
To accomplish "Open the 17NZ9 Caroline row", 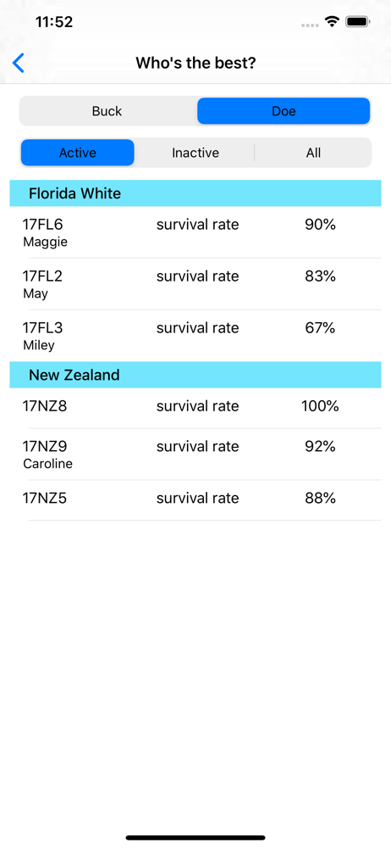I will [x=195, y=455].
